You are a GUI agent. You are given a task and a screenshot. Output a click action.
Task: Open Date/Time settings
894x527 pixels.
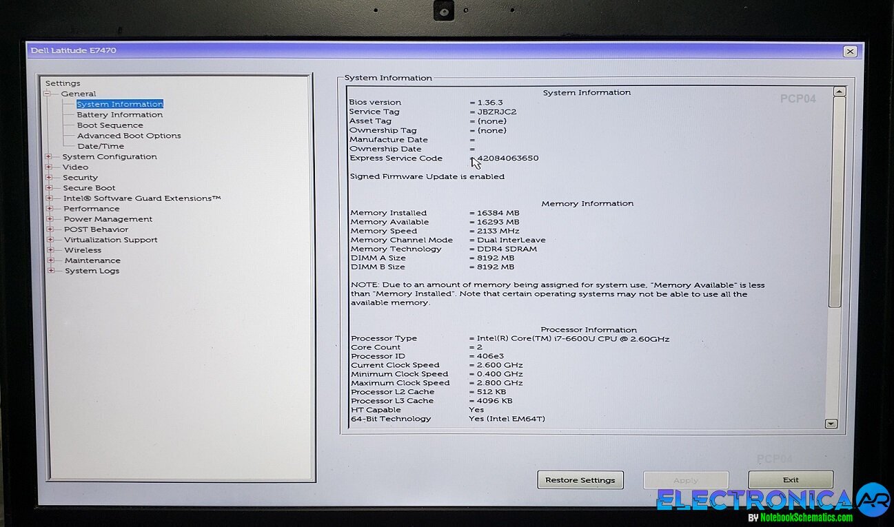[101, 146]
